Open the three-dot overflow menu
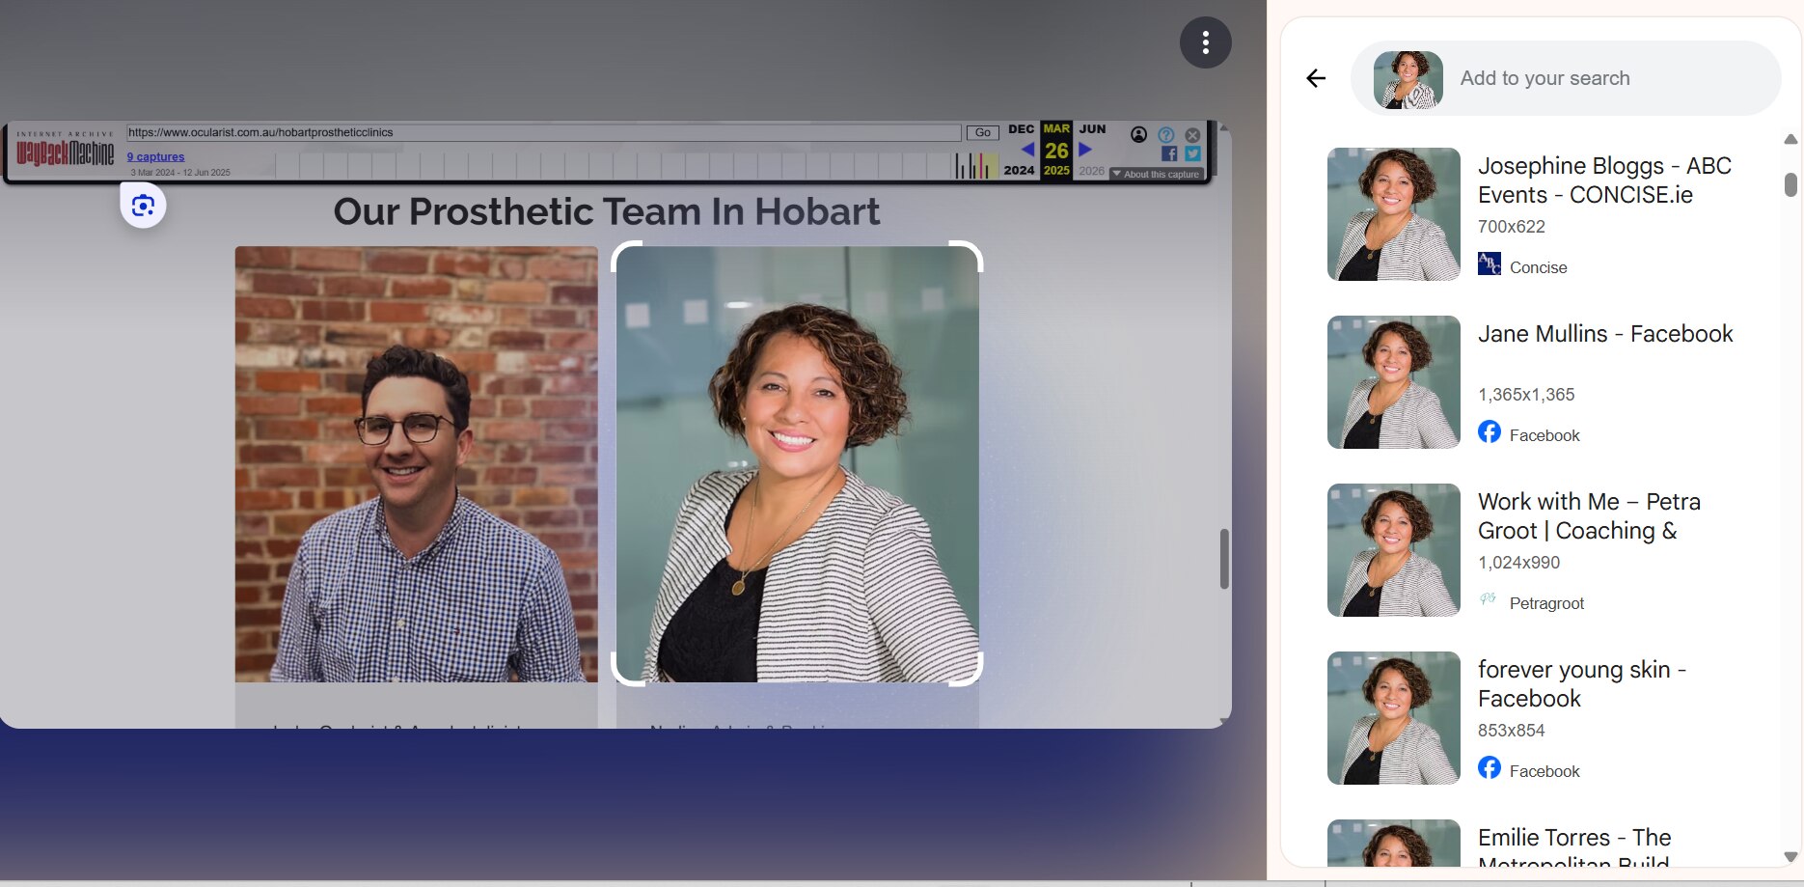The image size is (1804, 887). 1205,42
